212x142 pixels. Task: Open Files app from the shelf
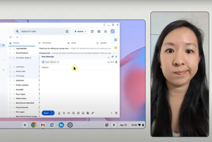point(61,125)
